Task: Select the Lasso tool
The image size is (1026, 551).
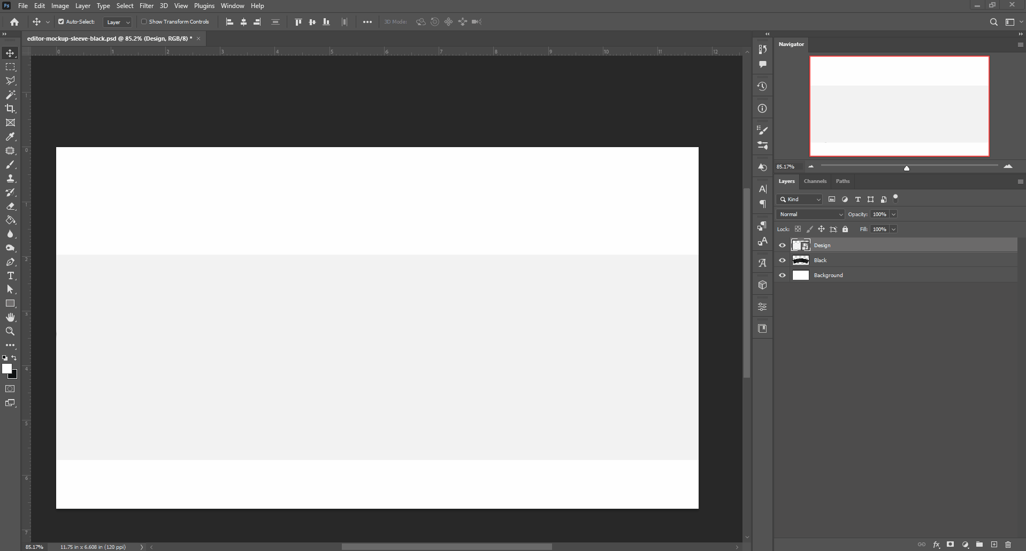Action: (10, 81)
